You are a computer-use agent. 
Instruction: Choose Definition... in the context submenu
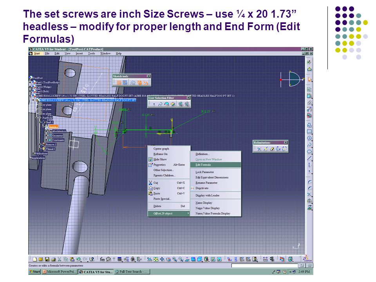[x=215, y=154]
